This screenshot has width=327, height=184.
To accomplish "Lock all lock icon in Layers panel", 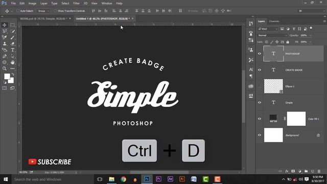I will 288,42.
